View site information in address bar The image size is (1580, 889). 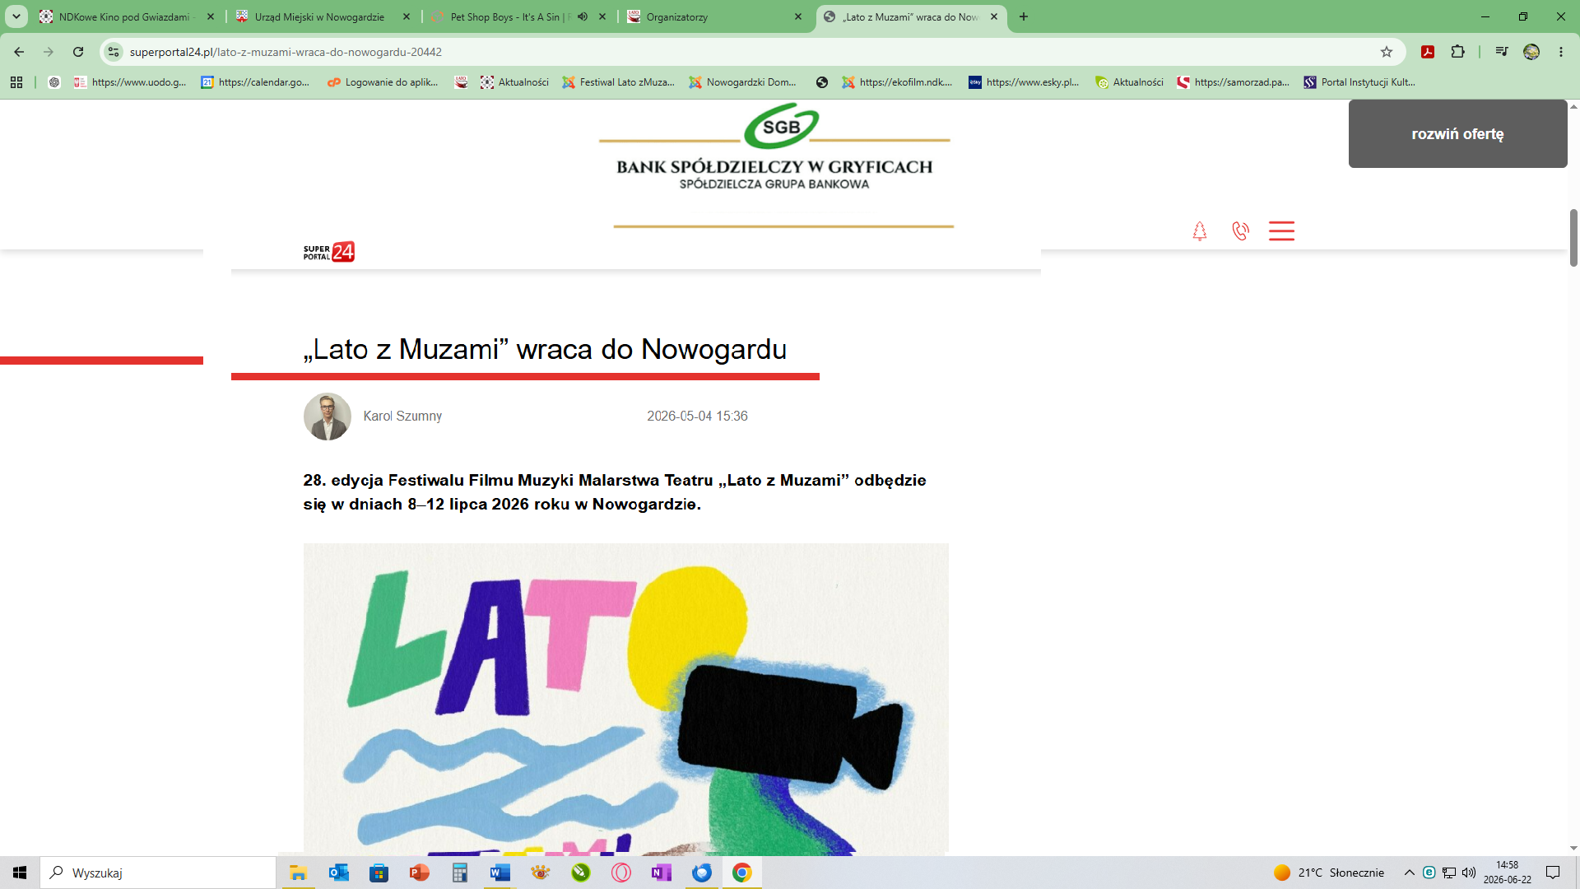pyautogui.click(x=114, y=52)
